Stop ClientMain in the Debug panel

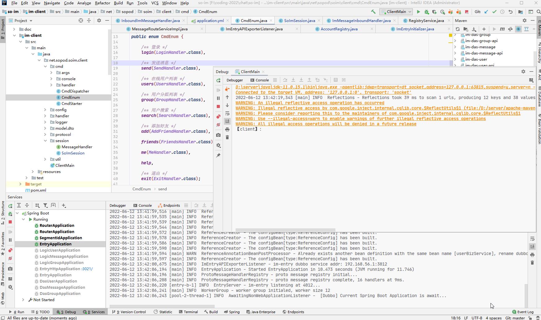[218, 106]
